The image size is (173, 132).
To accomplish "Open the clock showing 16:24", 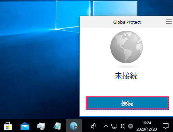I will [147, 126].
